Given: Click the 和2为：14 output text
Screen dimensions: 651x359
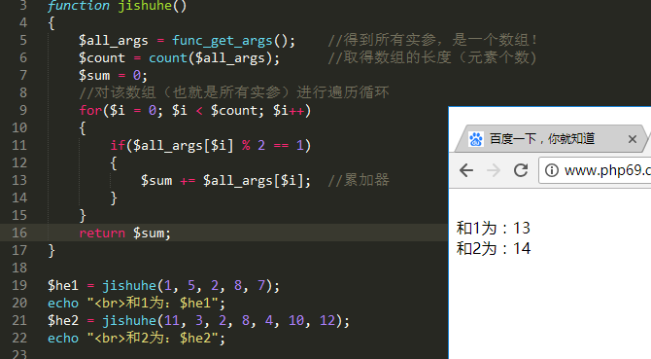Looking at the screenshot, I should coord(494,248).
